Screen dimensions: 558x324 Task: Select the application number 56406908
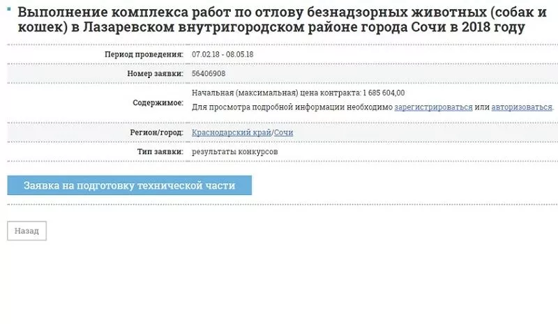[x=209, y=73]
